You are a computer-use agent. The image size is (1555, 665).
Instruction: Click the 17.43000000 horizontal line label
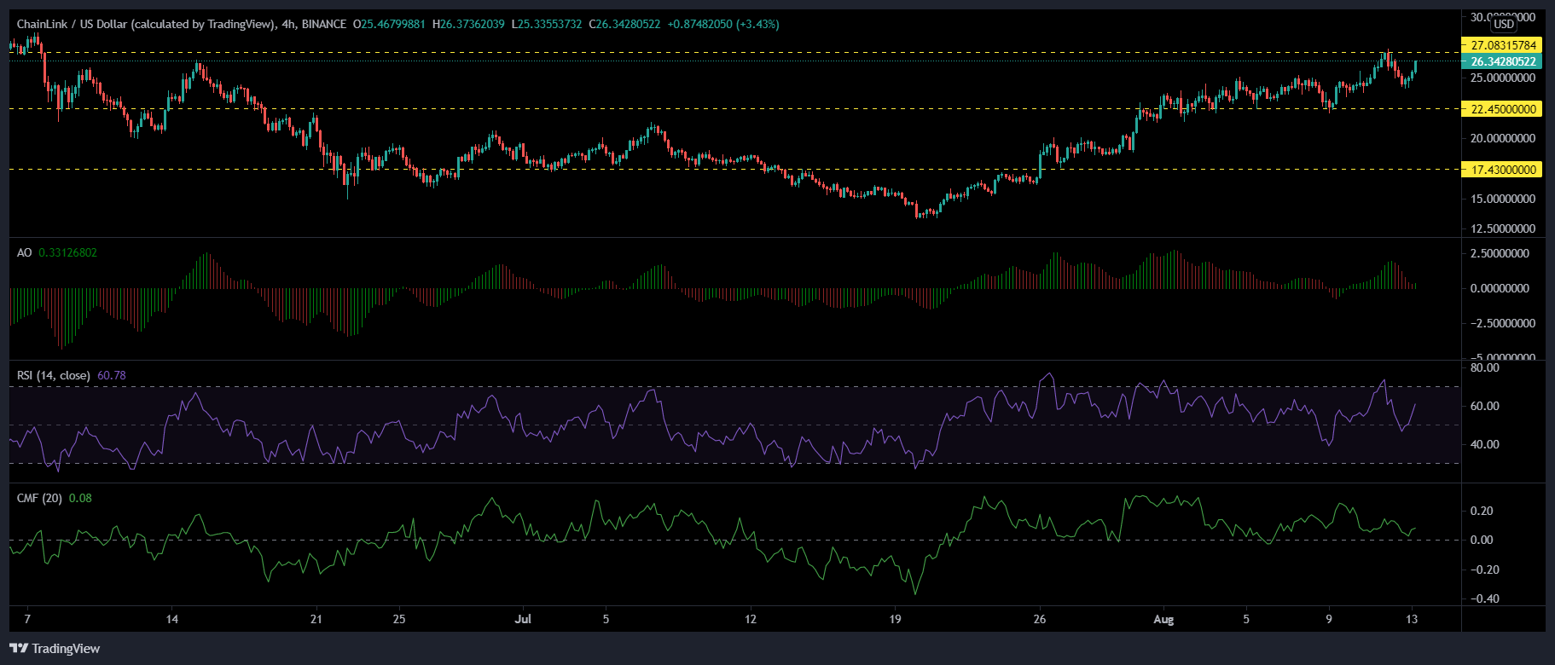coord(1504,170)
